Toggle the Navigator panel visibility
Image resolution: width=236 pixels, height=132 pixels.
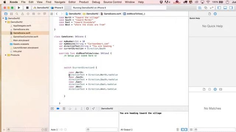tap(219, 8)
